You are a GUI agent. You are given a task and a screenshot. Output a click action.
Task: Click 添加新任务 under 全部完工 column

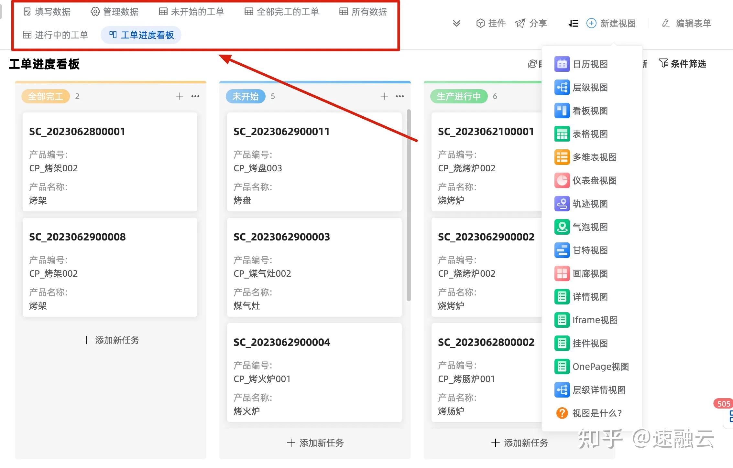110,340
